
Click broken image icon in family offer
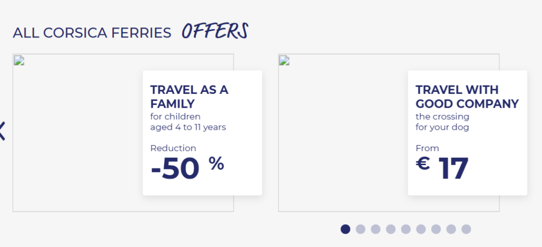click(x=19, y=60)
